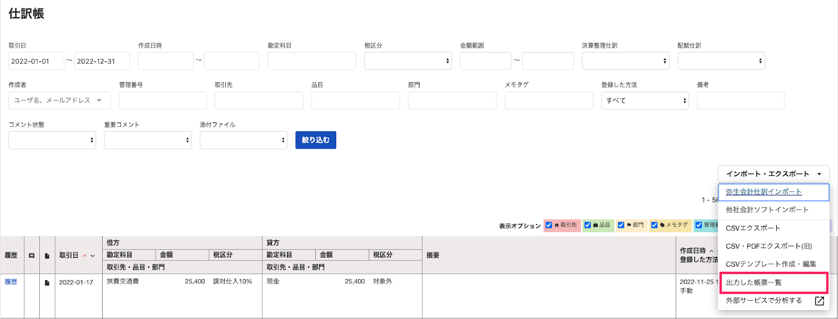Uncheck the 取引先 display option checkbox
This screenshot has height=319, width=838.
click(549, 225)
